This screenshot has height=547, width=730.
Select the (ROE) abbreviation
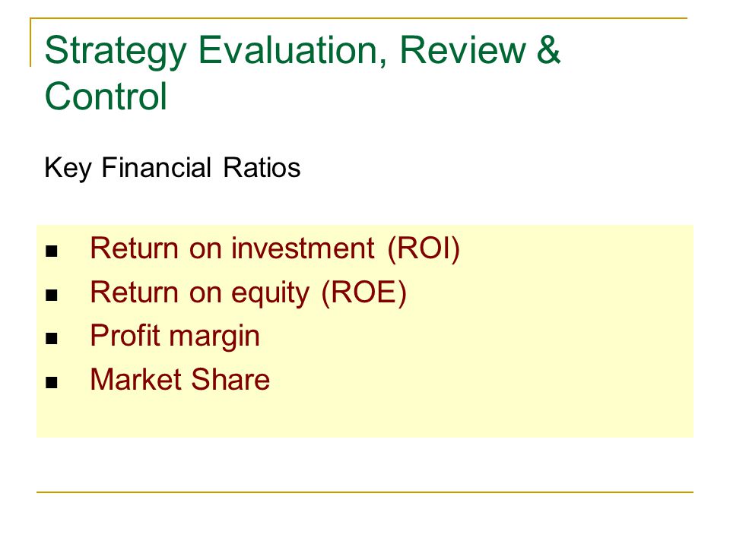pos(364,293)
